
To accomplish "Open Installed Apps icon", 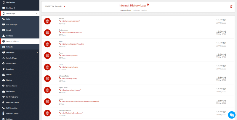I will (x=4, y=58).
